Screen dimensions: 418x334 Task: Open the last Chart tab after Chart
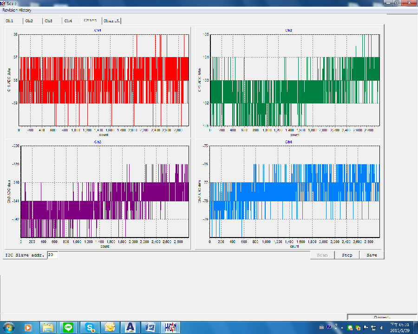coord(111,21)
